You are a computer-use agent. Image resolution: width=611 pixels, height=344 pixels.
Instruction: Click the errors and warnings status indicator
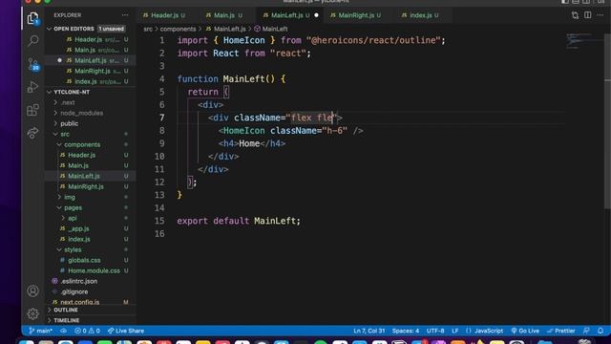pyautogui.click(x=87, y=331)
